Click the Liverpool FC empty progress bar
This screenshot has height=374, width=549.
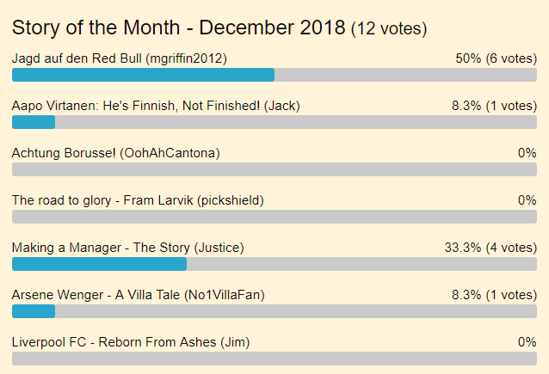(274, 359)
